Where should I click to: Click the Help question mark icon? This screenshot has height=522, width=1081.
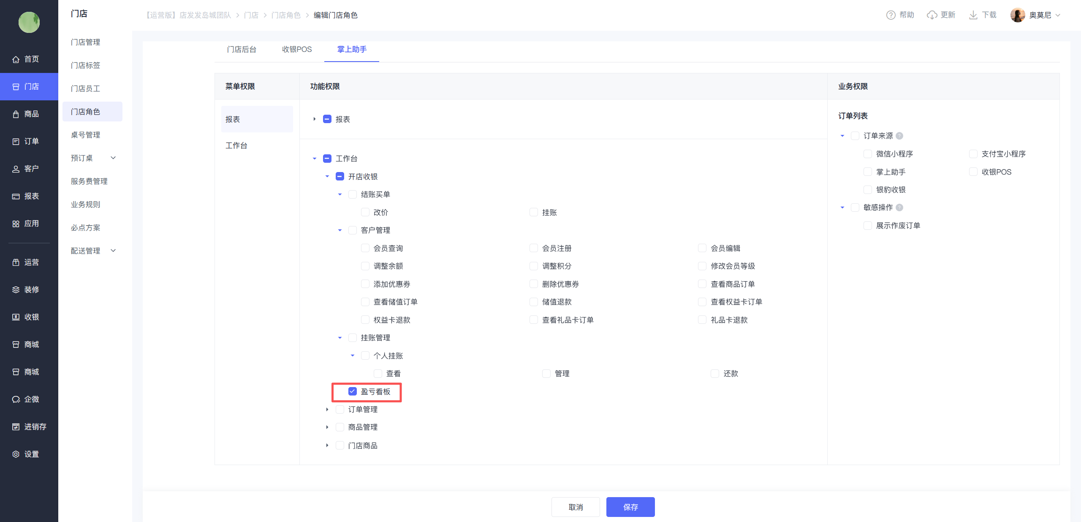[x=891, y=15]
